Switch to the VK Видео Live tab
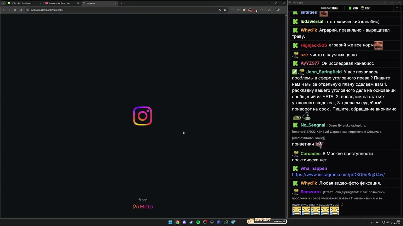The width and height of the screenshot is (403, 226). 61,3
